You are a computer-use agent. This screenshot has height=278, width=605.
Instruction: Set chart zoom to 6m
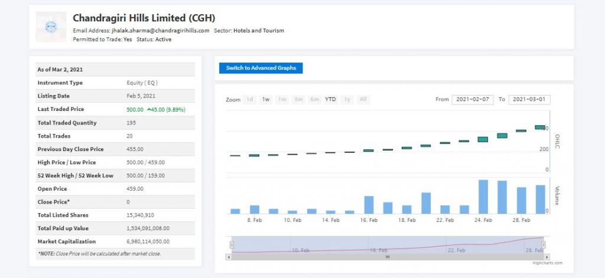point(314,100)
